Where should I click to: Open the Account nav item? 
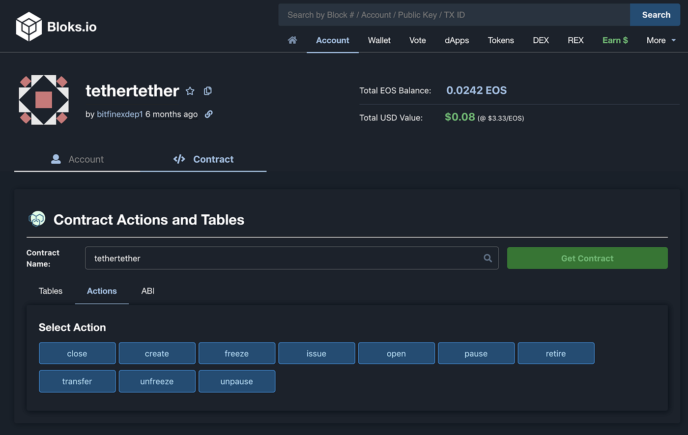click(x=333, y=40)
